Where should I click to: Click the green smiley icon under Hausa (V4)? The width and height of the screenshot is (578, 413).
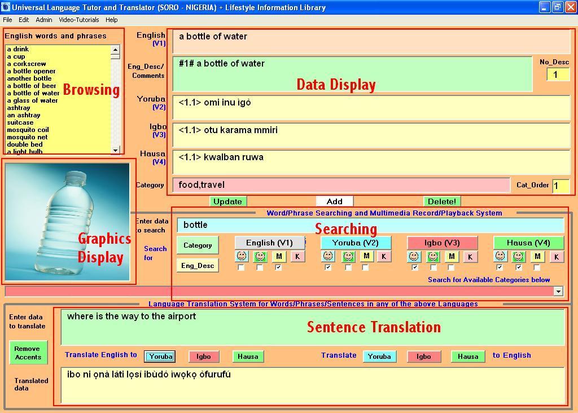pyautogui.click(x=519, y=257)
